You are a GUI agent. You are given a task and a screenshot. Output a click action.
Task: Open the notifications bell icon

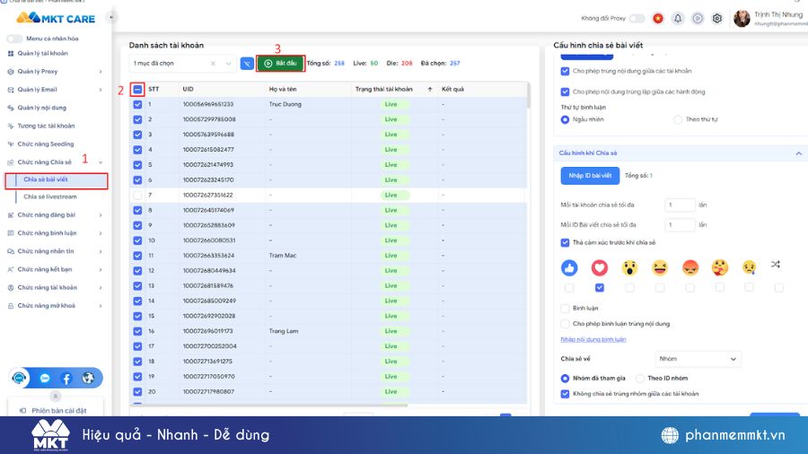pyautogui.click(x=678, y=19)
